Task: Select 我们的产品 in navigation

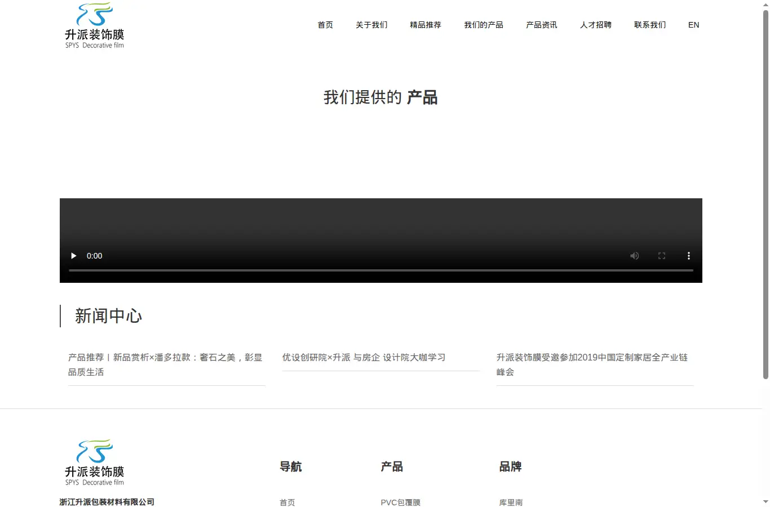Action: coord(484,25)
